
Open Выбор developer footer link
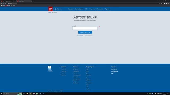point(87,69)
